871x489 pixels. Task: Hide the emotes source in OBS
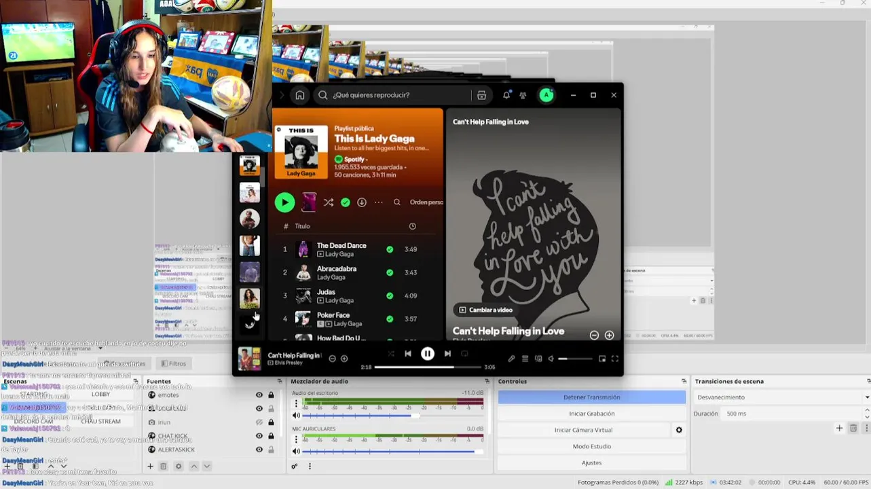click(x=259, y=395)
